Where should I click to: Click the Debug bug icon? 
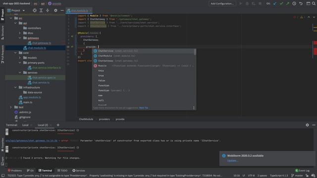click(x=247, y=3)
